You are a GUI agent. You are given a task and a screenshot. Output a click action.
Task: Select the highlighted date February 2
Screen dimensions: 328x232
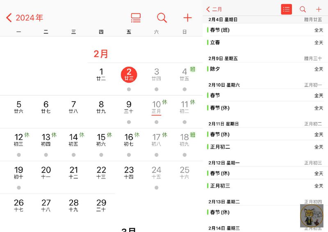[129, 74]
